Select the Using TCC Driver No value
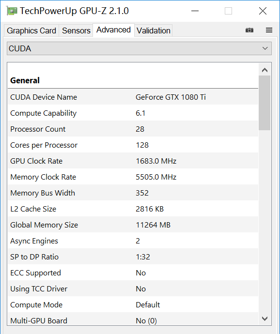Image resolution: width=280 pixels, height=334 pixels. tap(141, 289)
